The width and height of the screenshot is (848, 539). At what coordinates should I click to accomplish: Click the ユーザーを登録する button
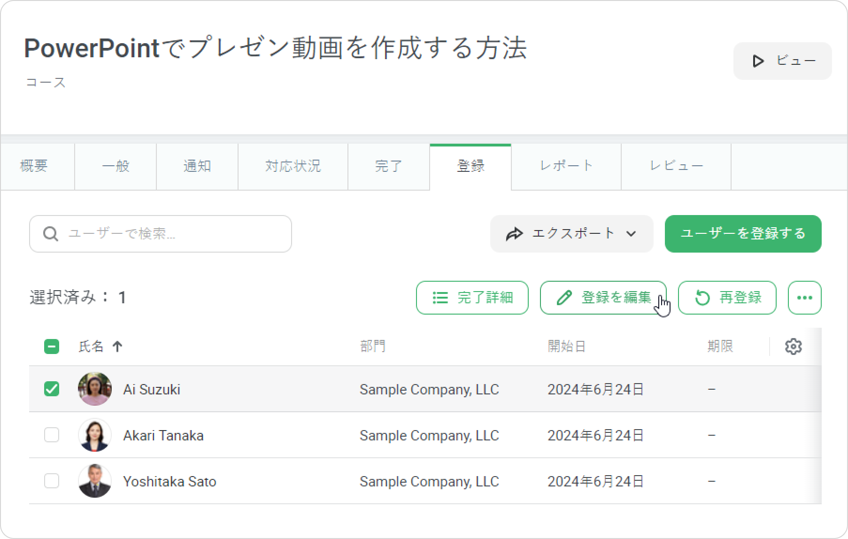click(743, 234)
